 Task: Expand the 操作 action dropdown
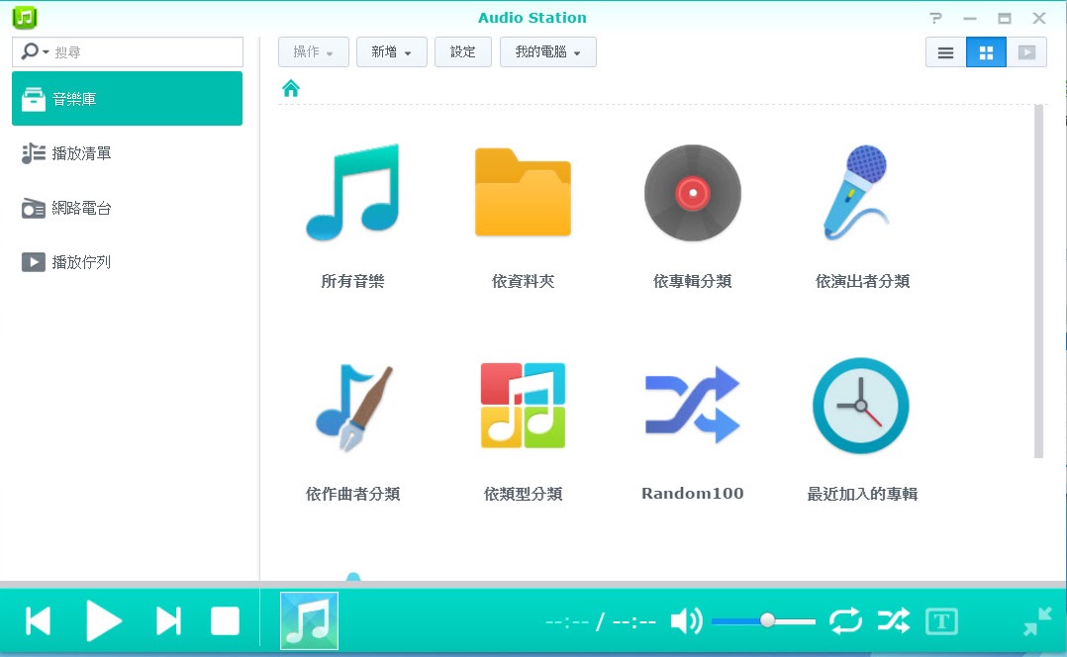(x=313, y=51)
